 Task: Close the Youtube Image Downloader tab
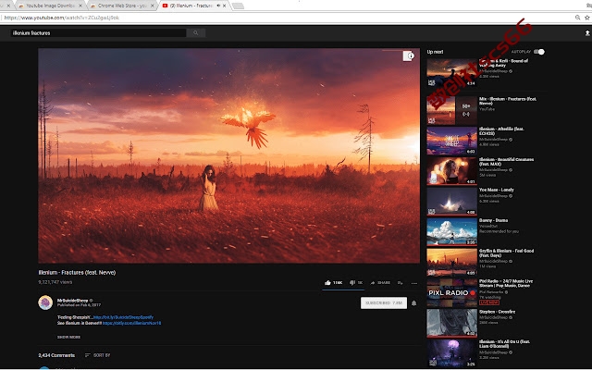80,6
